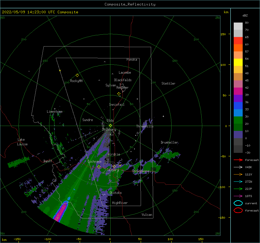Click the cyan current ellipse legend icon
This screenshot has height=243, width=260.
[x=238, y=203]
